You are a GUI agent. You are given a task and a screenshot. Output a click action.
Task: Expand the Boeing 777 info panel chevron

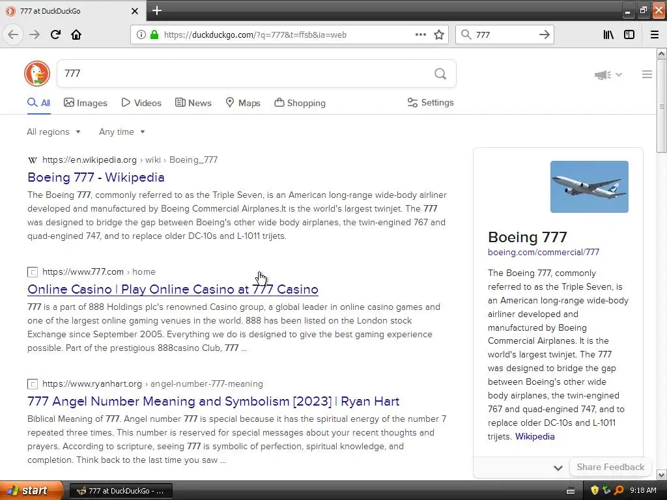click(x=558, y=468)
